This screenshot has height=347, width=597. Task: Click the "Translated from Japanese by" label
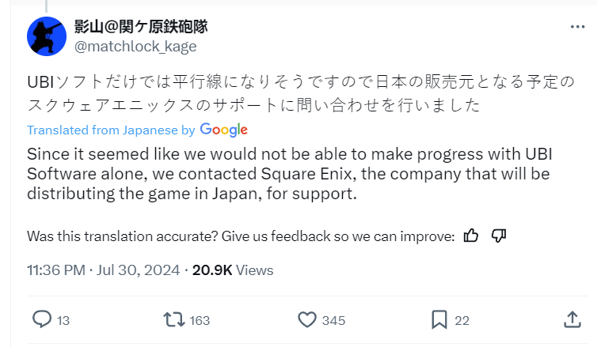point(111,130)
